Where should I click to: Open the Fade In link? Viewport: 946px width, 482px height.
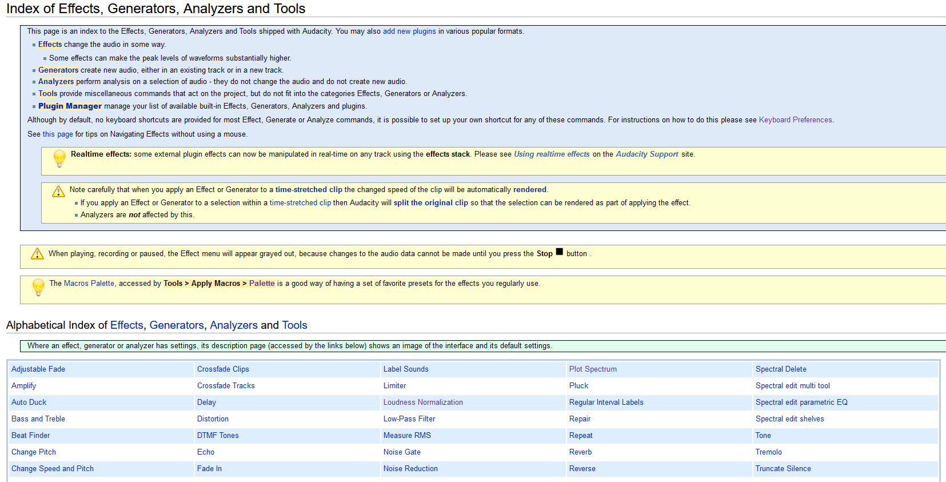(209, 469)
